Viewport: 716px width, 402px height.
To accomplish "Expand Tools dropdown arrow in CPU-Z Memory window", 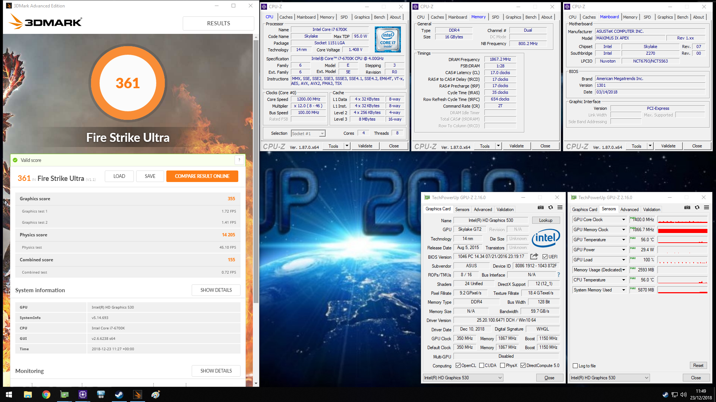I will [498, 146].
